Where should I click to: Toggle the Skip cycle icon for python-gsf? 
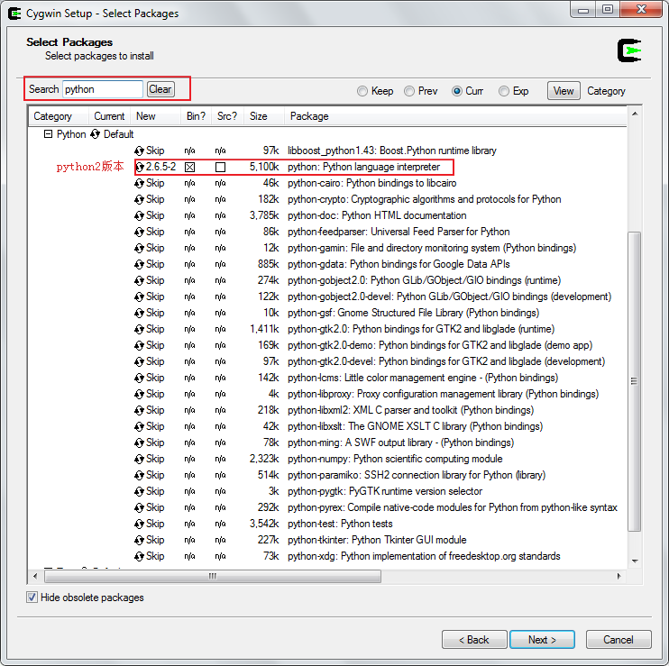click(139, 313)
